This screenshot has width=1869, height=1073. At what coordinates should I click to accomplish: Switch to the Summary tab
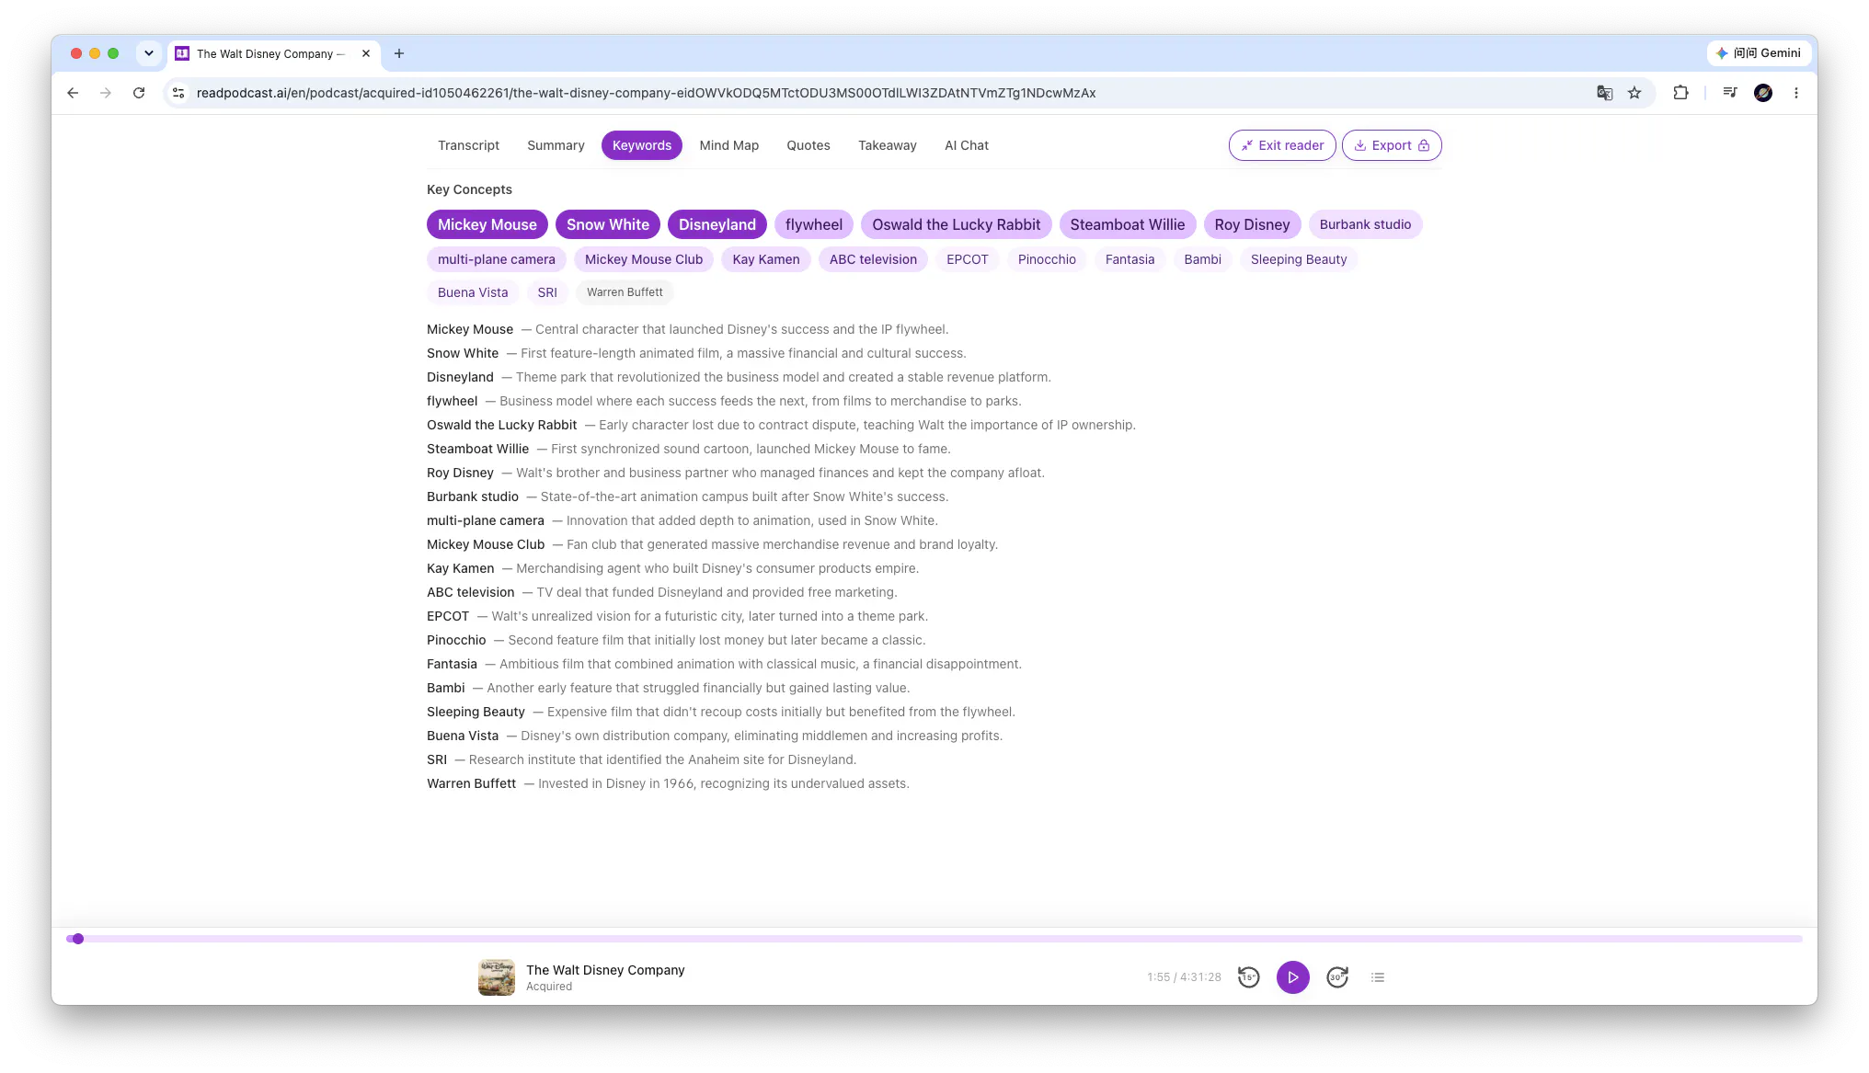556,145
